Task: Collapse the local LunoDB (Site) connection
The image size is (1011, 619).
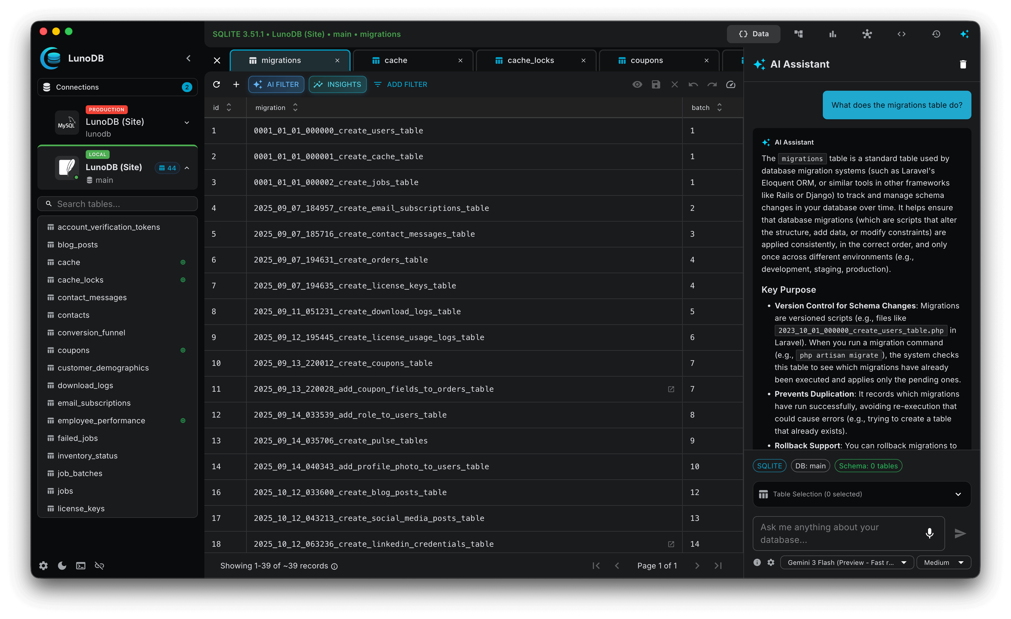Action: pyautogui.click(x=187, y=168)
